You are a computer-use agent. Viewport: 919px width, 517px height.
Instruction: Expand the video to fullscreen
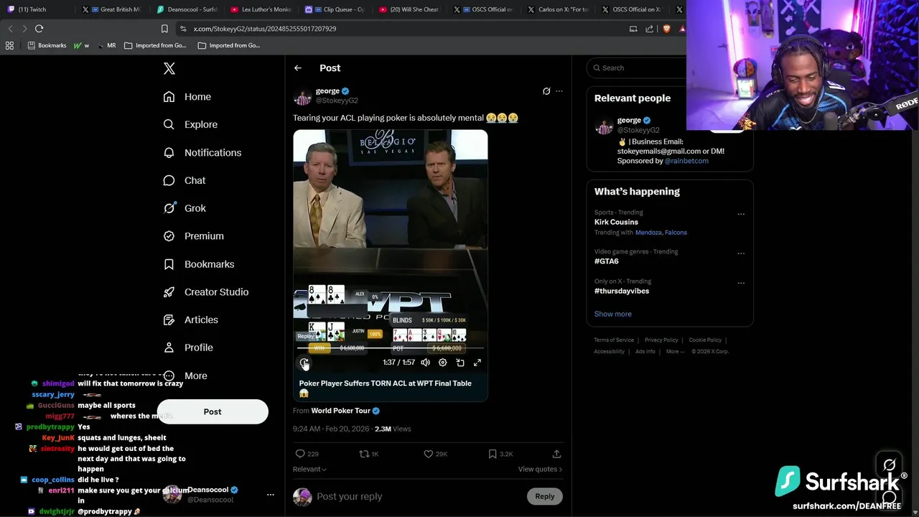pyautogui.click(x=477, y=363)
